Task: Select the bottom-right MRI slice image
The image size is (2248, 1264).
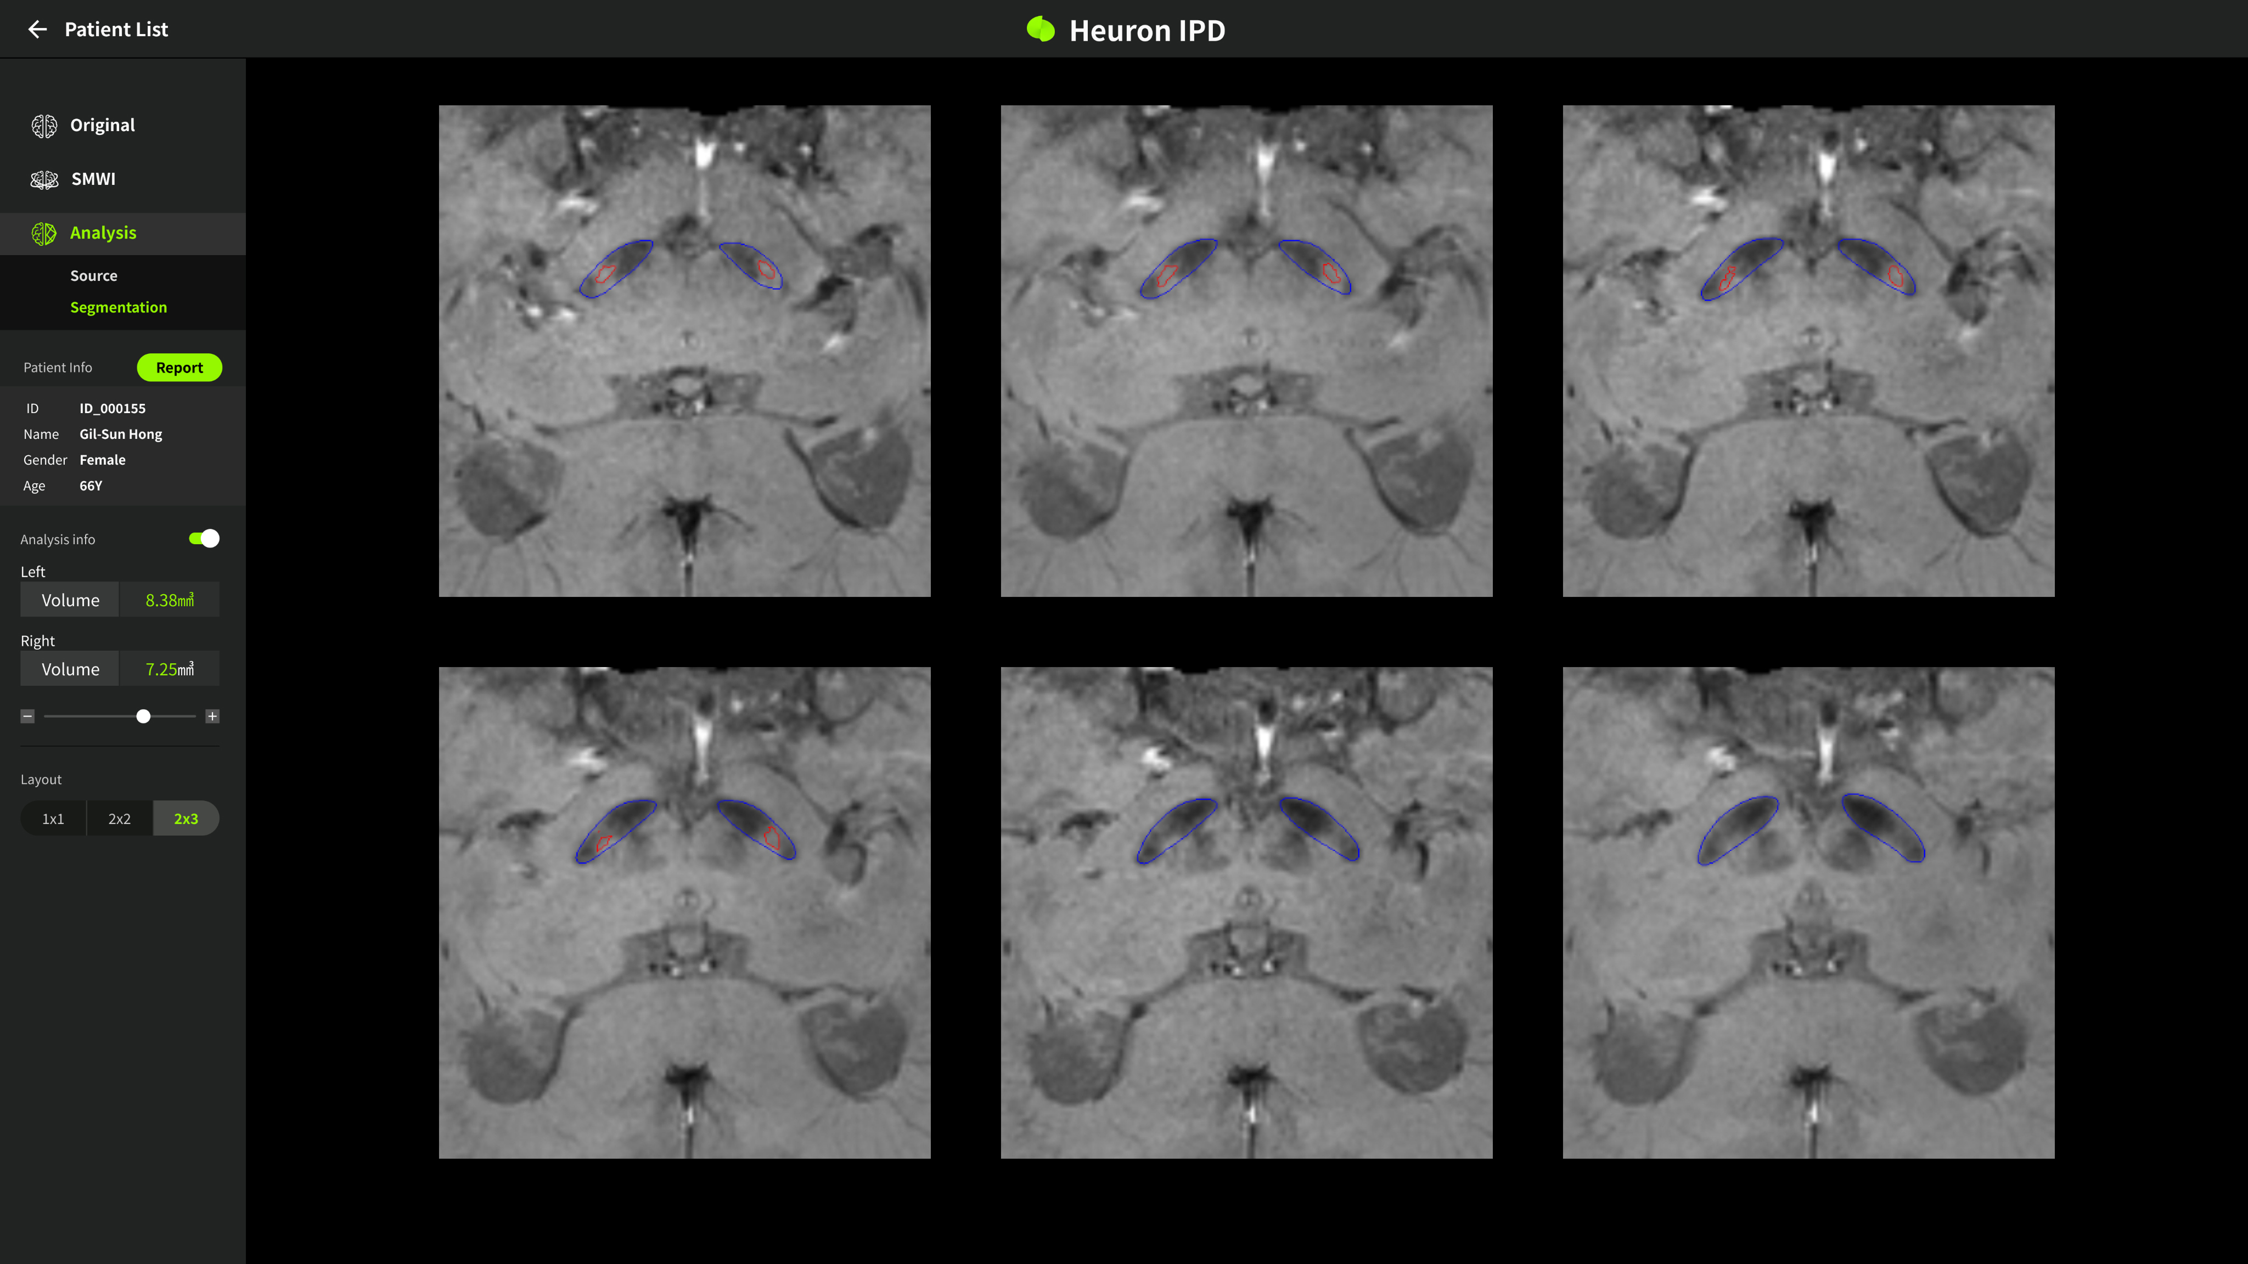Action: [1808, 912]
